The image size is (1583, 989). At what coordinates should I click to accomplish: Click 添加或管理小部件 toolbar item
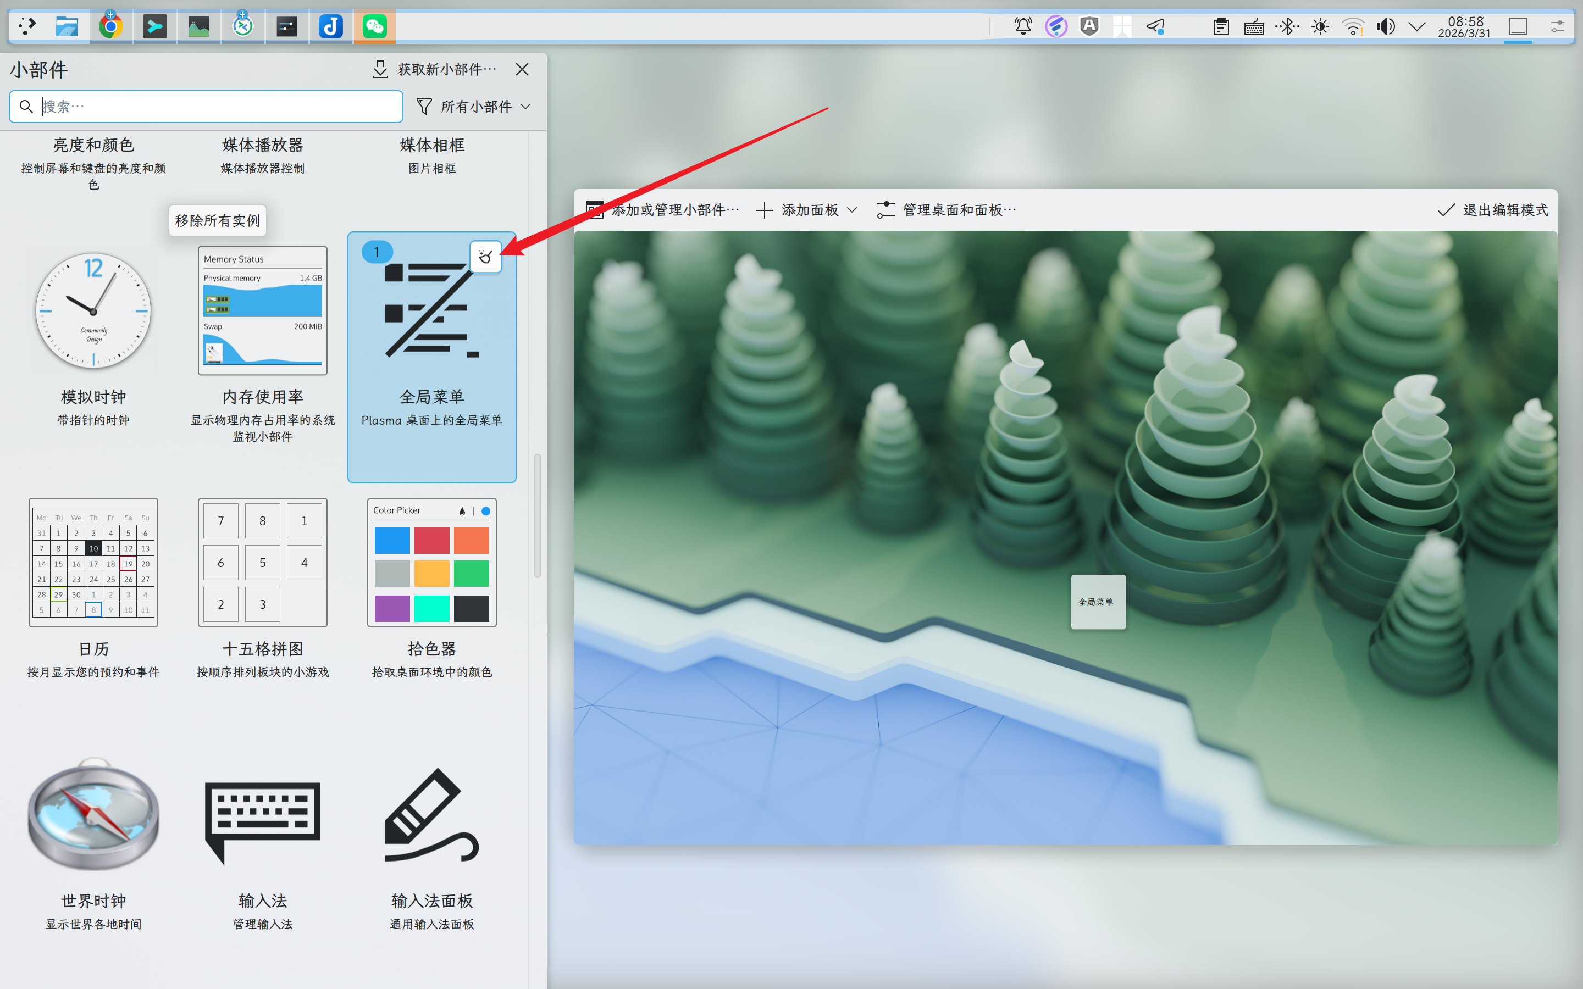point(663,210)
